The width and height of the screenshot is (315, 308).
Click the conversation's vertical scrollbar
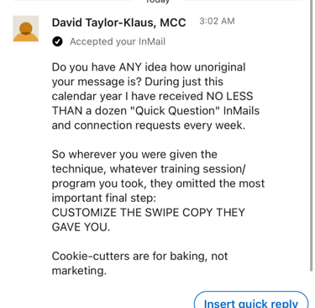pos(312,135)
